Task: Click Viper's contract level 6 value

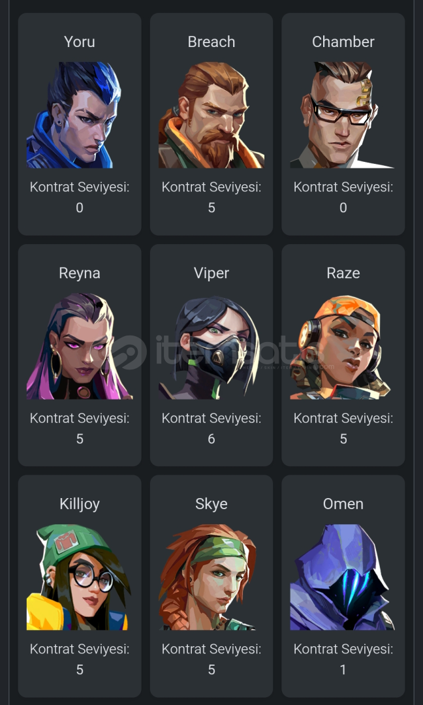Action: click(x=211, y=439)
